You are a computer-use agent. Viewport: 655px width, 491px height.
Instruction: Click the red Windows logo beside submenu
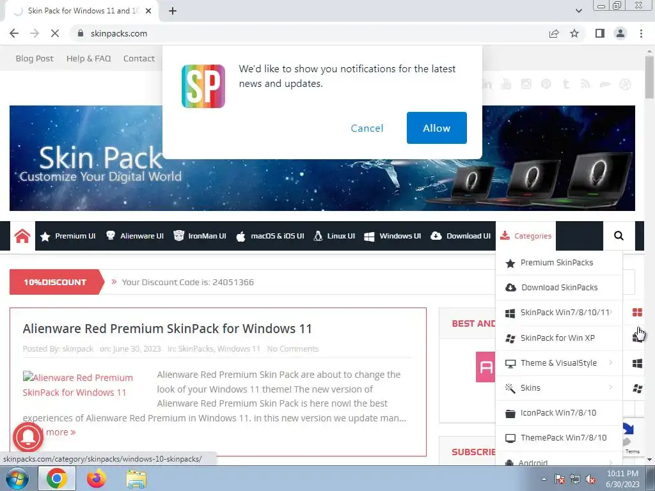(x=638, y=312)
